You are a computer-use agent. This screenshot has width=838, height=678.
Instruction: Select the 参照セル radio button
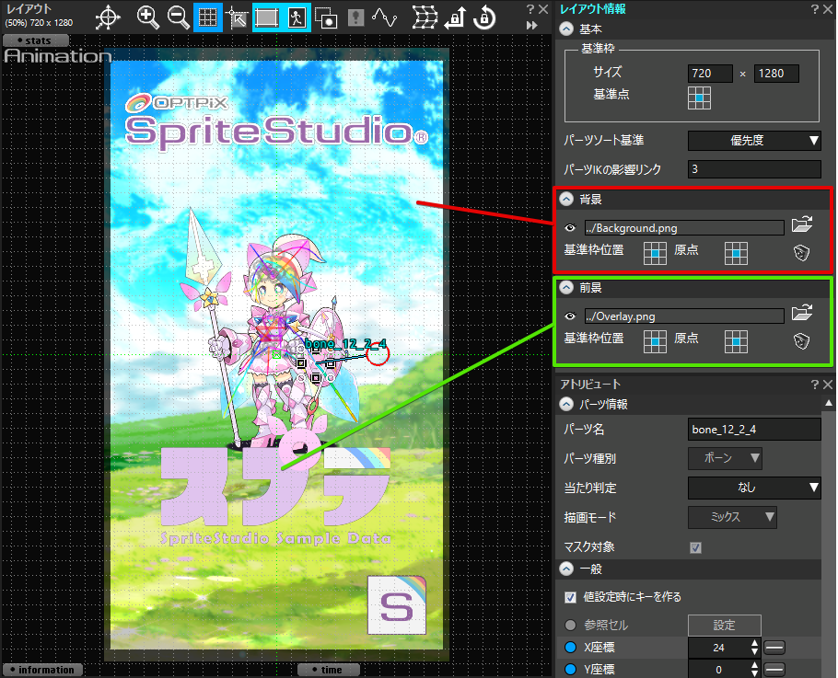(x=570, y=626)
